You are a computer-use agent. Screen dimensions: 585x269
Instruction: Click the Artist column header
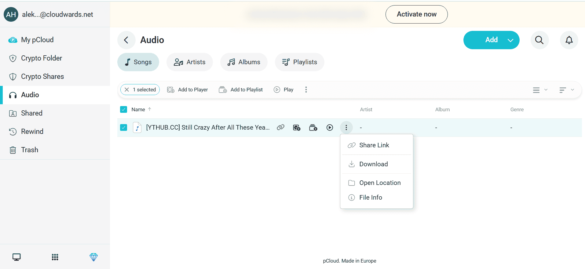(x=366, y=109)
